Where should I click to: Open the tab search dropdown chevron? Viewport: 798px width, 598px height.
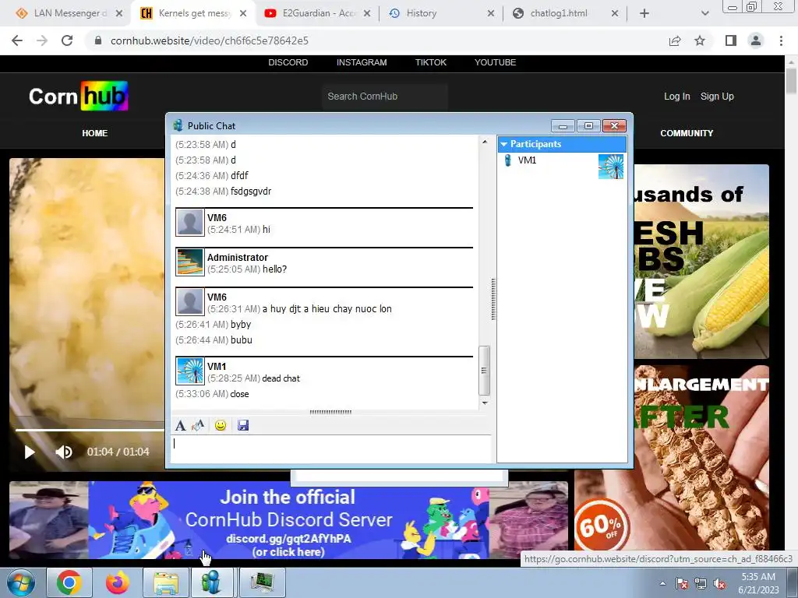point(704,13)
